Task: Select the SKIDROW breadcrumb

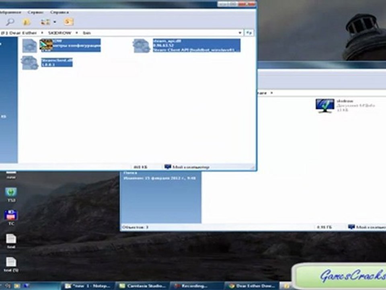Action: coord(60,33)
